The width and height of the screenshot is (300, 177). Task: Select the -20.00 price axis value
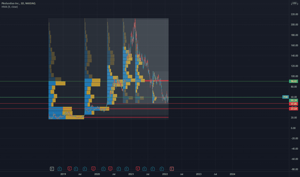click(294, 138)
